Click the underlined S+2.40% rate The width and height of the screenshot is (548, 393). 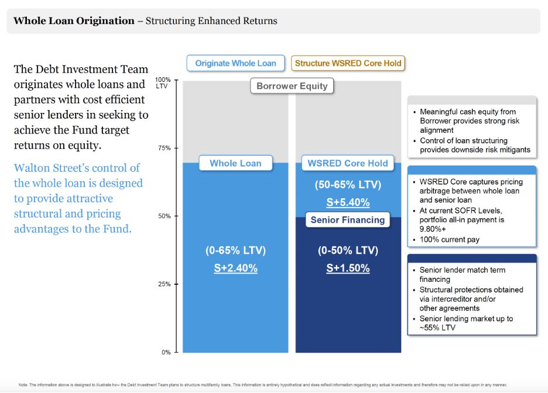click(235, 268)
